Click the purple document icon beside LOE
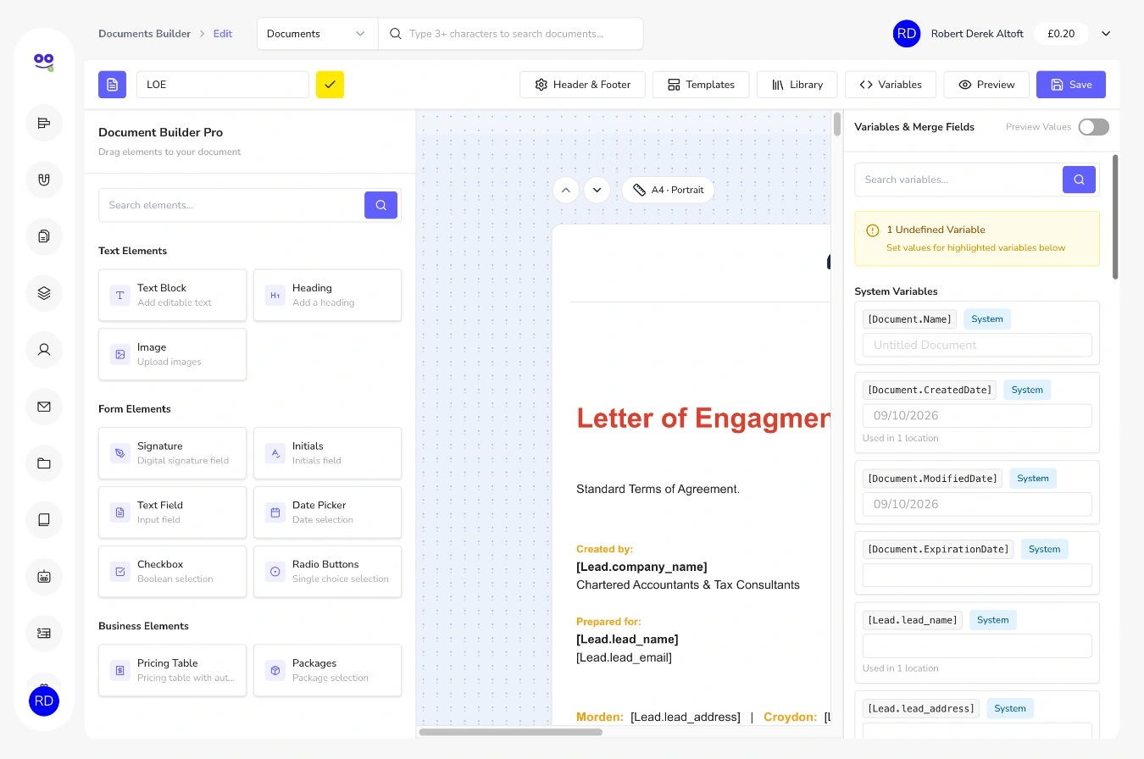Image resolution: width=1144 pixels, height=759 pixels. [112, 85]
